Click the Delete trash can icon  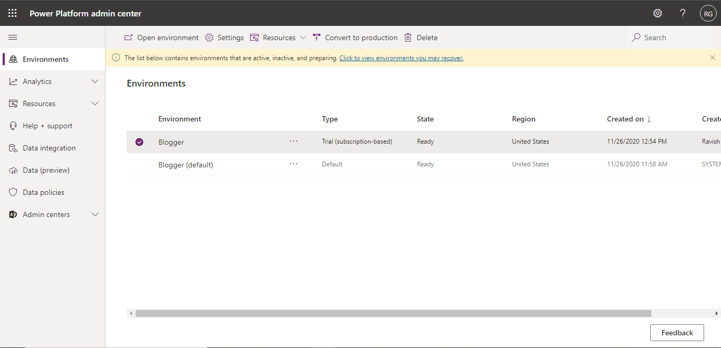click(408, 37)
